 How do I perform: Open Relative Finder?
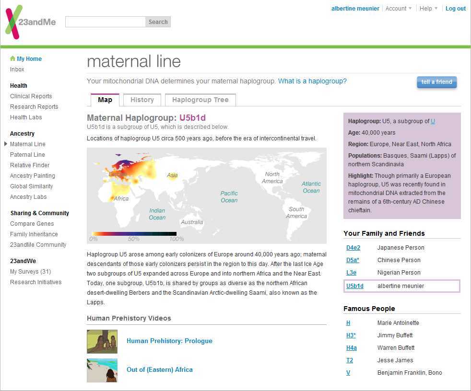tap(30, 165)
